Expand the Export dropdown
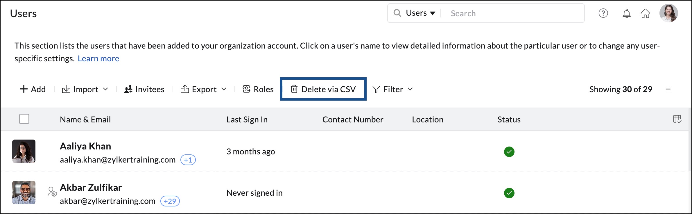The height and width of the screenshot is (214, 692). click(x=203, y=89)
